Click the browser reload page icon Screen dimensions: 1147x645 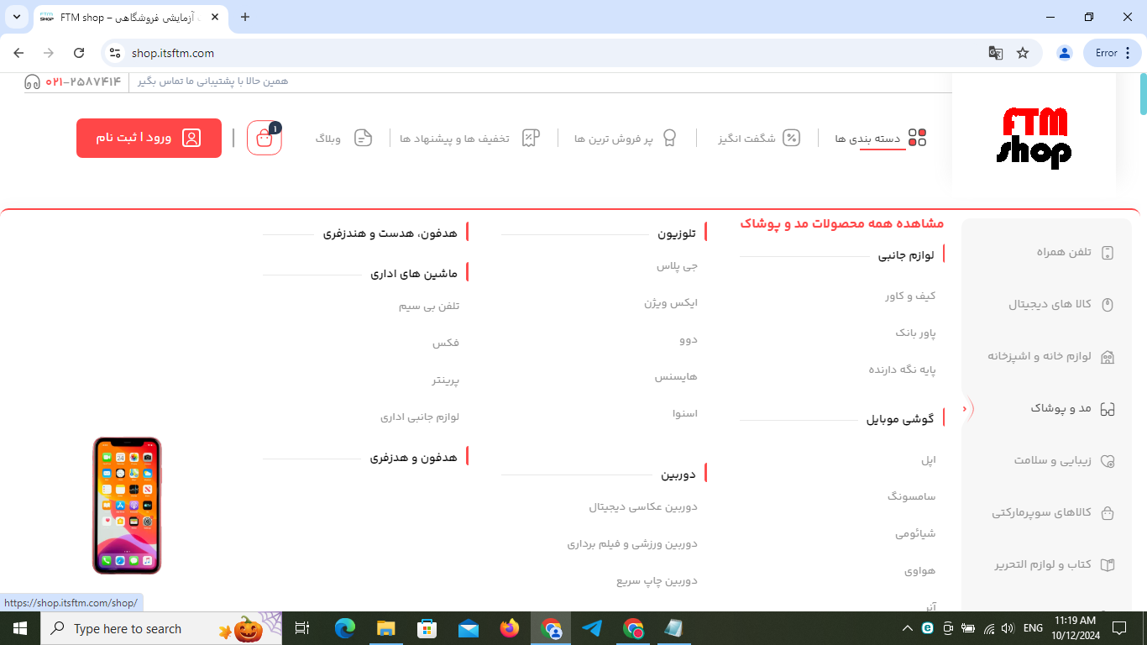(79, 53)
